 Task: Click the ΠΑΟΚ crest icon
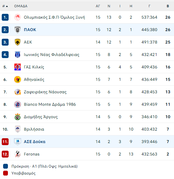pos(18,30)
